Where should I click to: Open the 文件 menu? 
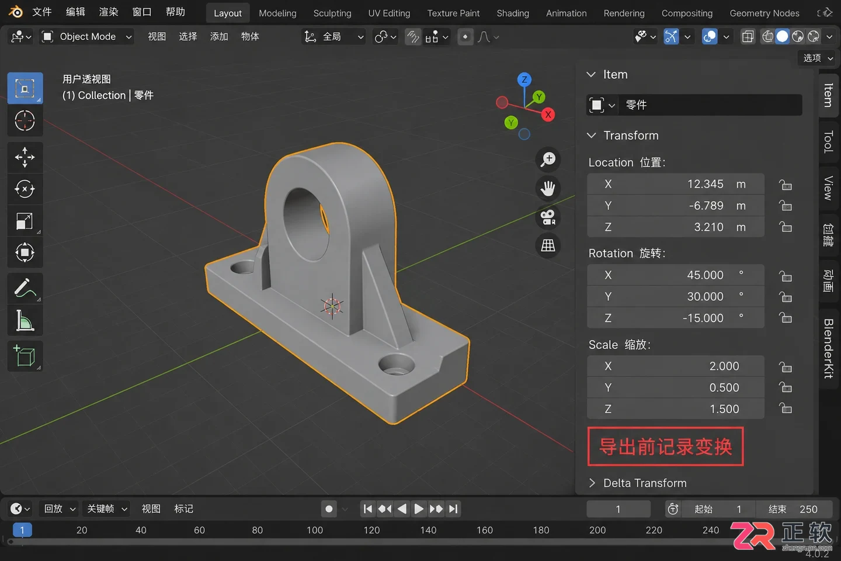point(42,12)
